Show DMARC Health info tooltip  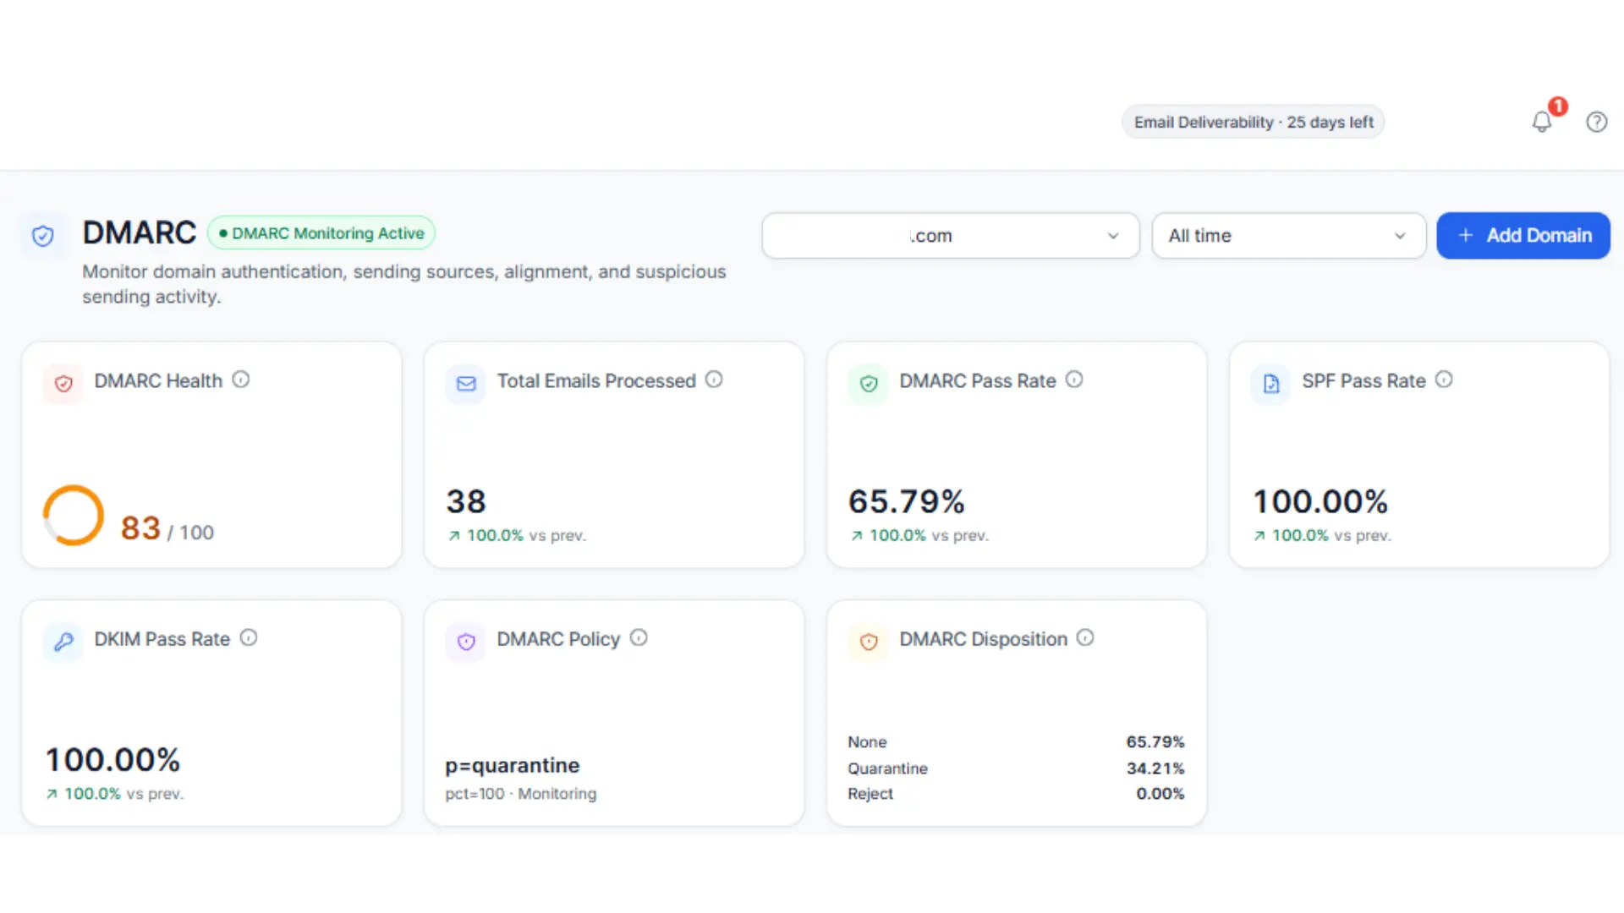coord(241,380)
